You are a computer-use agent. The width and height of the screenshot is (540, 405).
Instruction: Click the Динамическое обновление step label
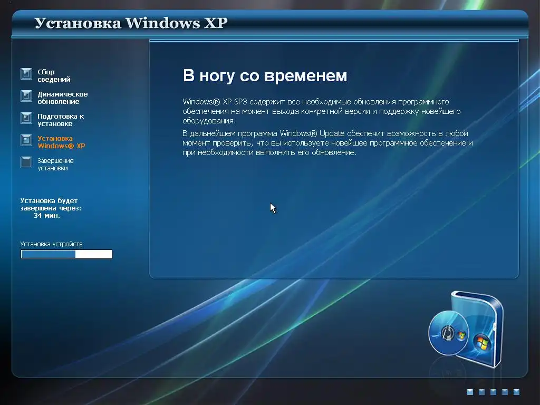click(62, 98)
